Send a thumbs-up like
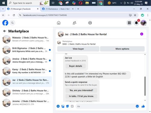151x113 pixels. pos(143,106)
